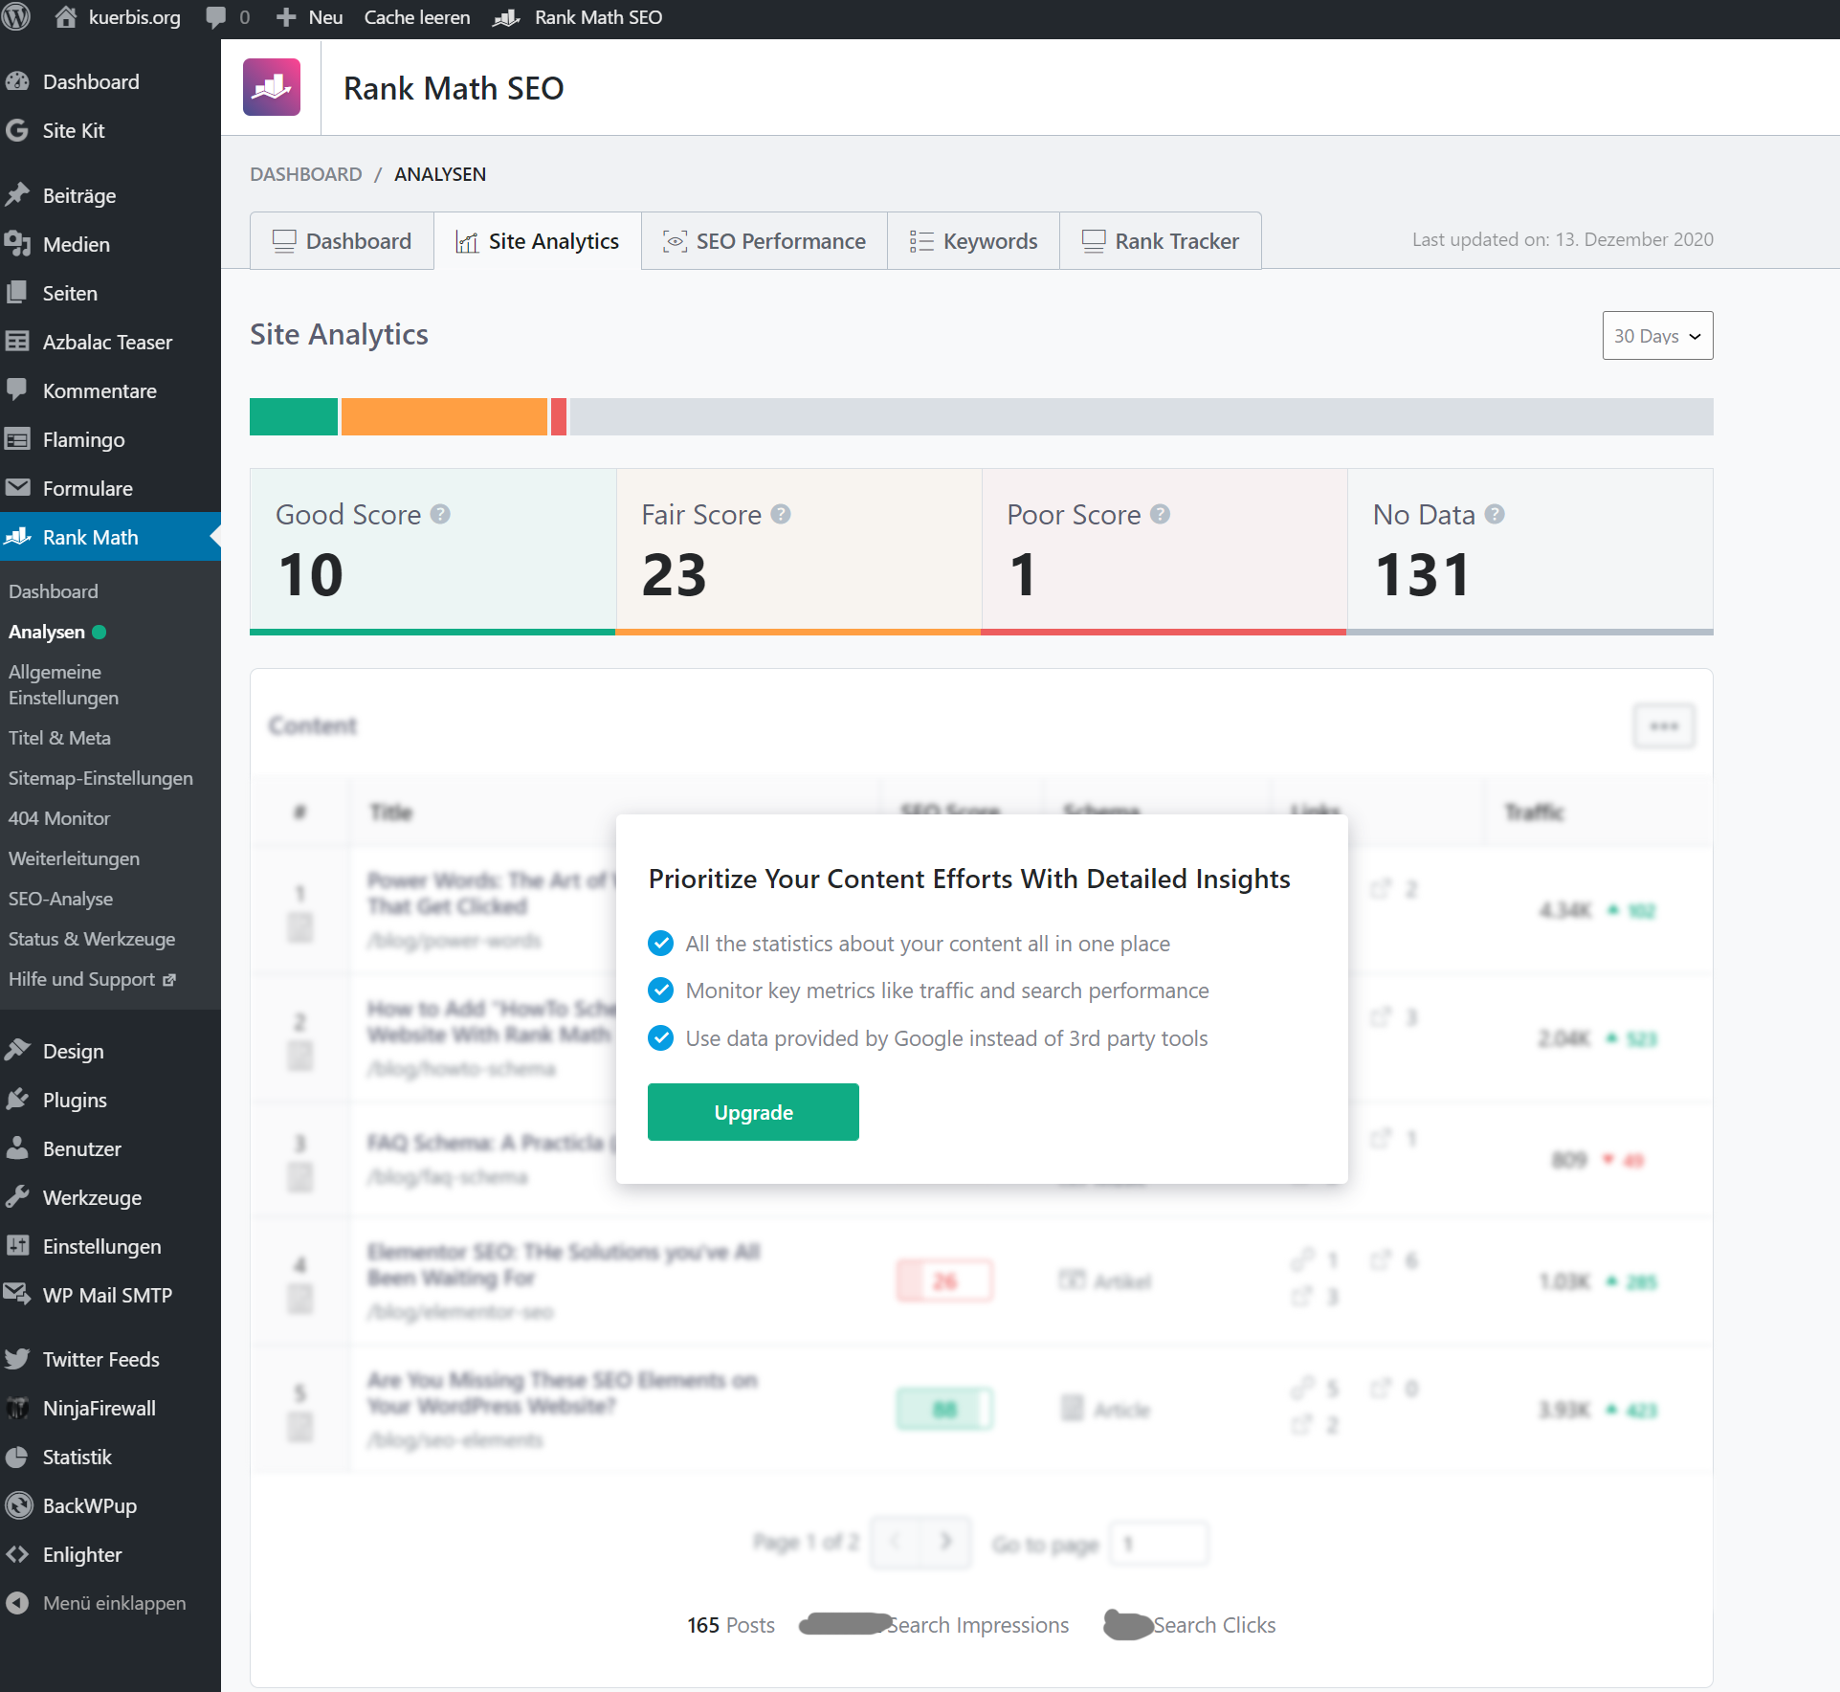Click Formulare envelope icon
Image resolution: width=1840 pixels, height=1692 pixels.
[17, 488]
